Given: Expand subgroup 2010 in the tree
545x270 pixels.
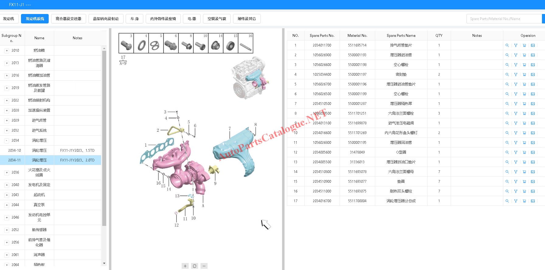Looking at the screenshot, I should pos(7,51).
